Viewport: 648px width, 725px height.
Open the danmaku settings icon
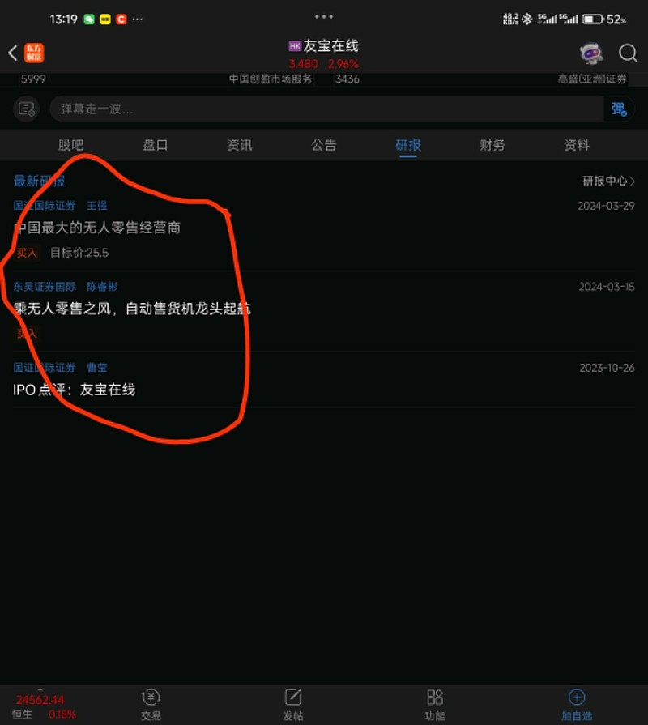pyautogui.click(x=27, y=109)
